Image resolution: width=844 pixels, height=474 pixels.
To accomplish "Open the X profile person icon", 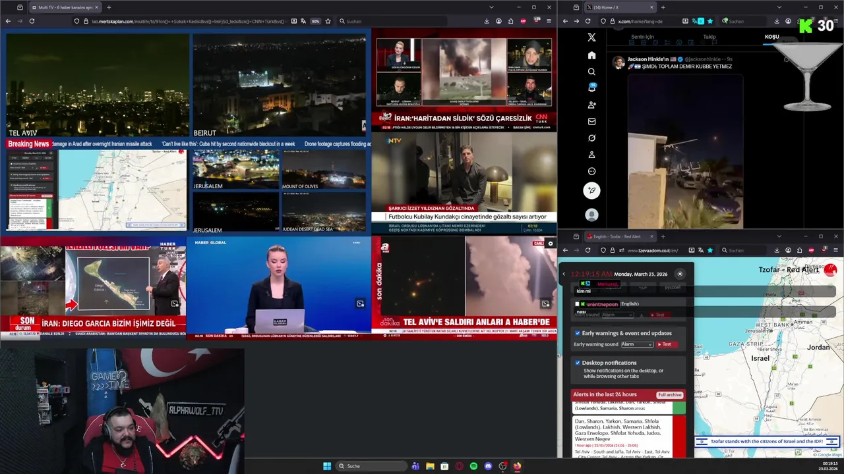I will [591, 155].
